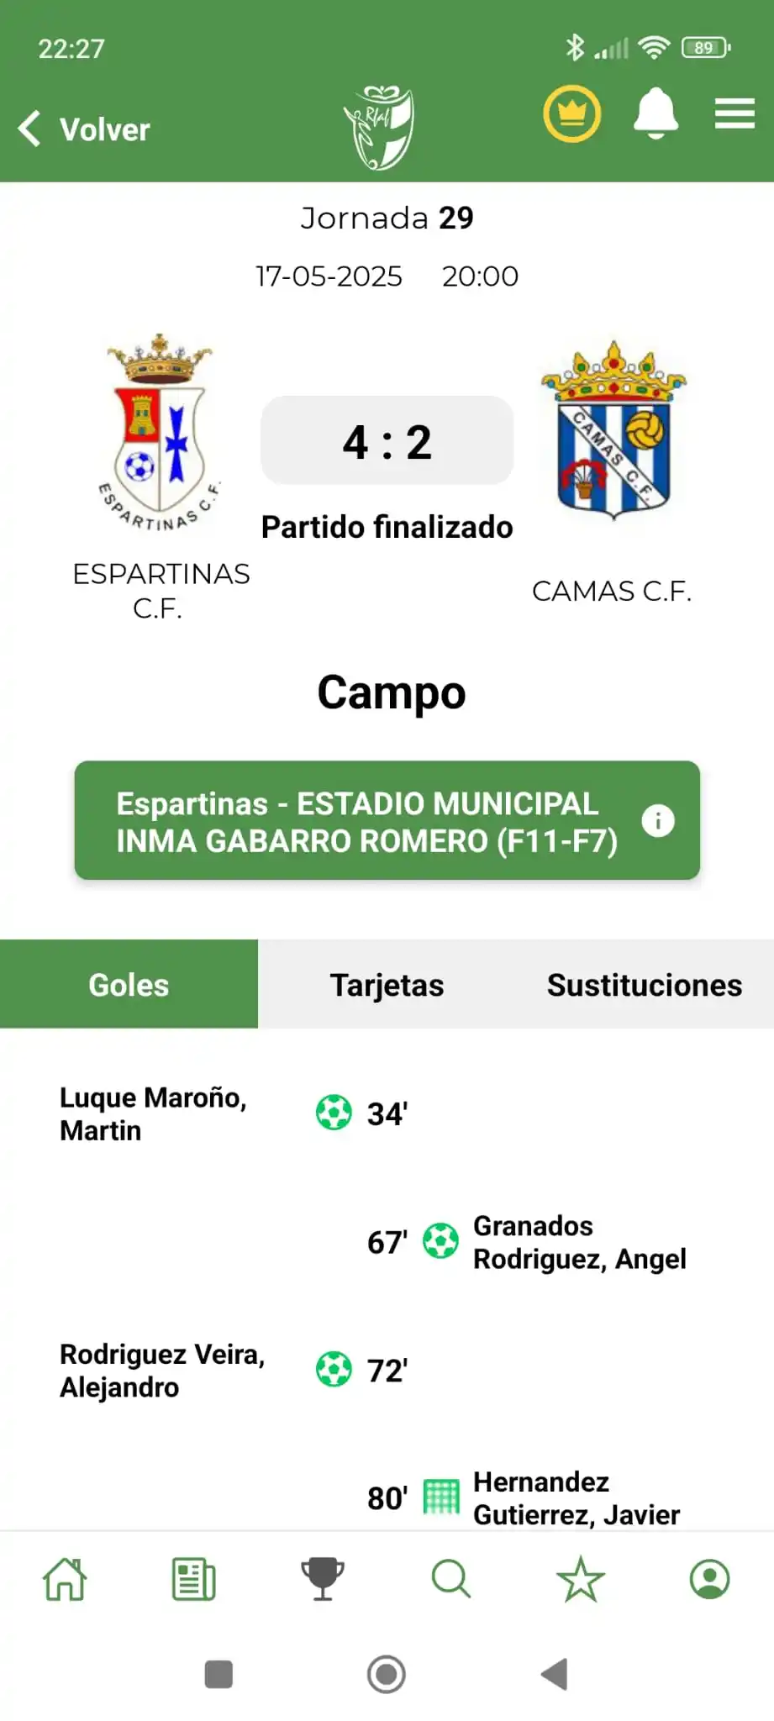Show stadium info via the i icon
The height and width of the screenshot is (1721, 774).
tap(658, 820)
